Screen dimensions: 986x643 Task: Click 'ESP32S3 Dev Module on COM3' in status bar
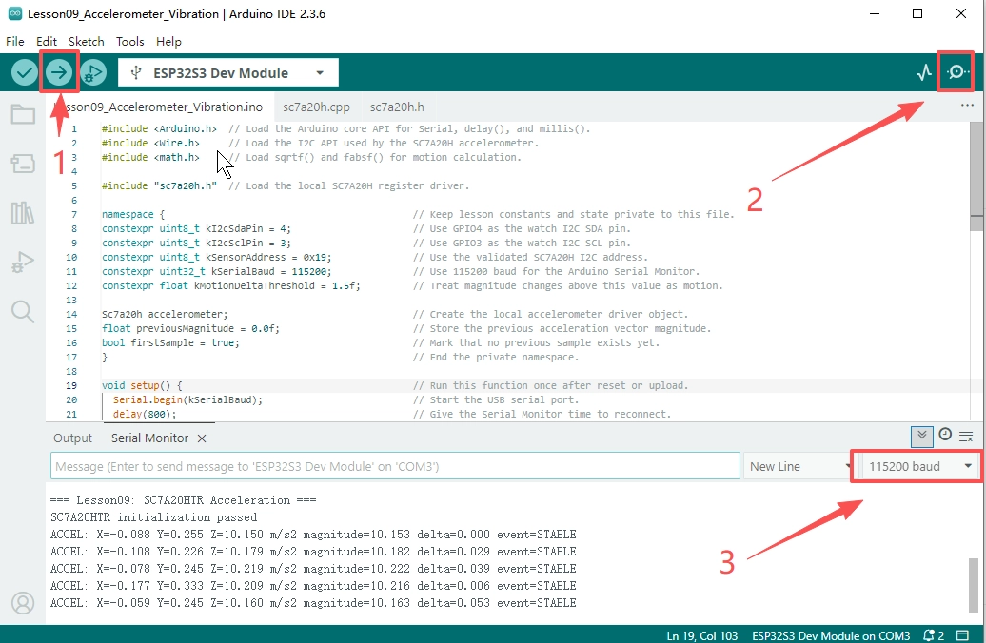(x=831, y=635)
